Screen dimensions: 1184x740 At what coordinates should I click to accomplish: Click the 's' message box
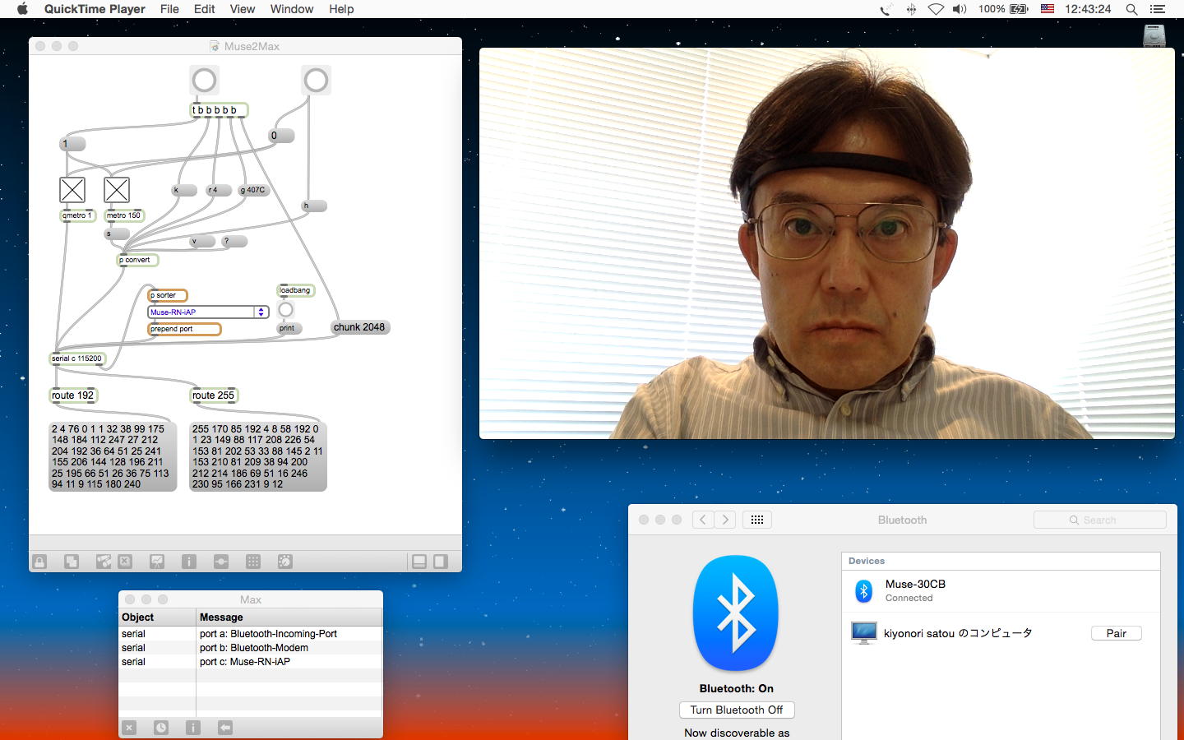[117, 234]
